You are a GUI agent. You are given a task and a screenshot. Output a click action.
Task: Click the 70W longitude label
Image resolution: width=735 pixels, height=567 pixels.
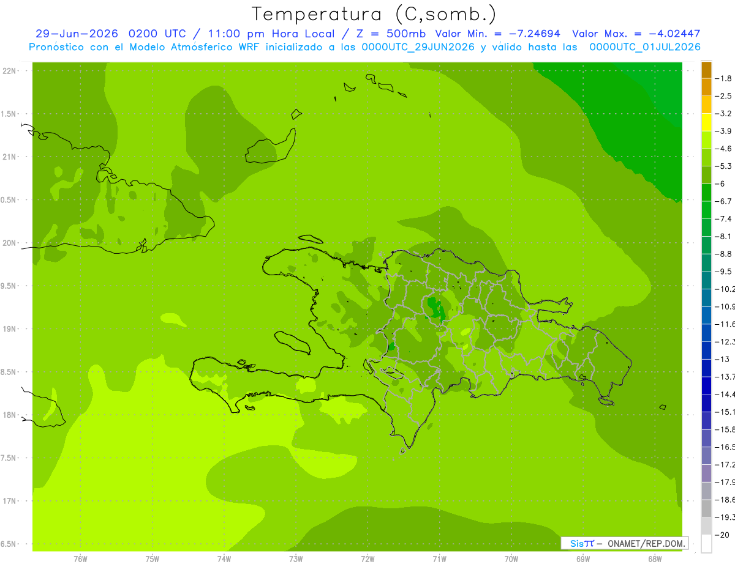click(x=511, y=558)
